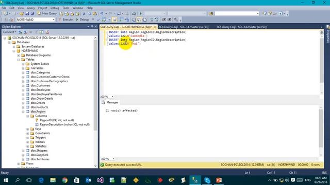Close the Object Explorer panel

(96, 27)
